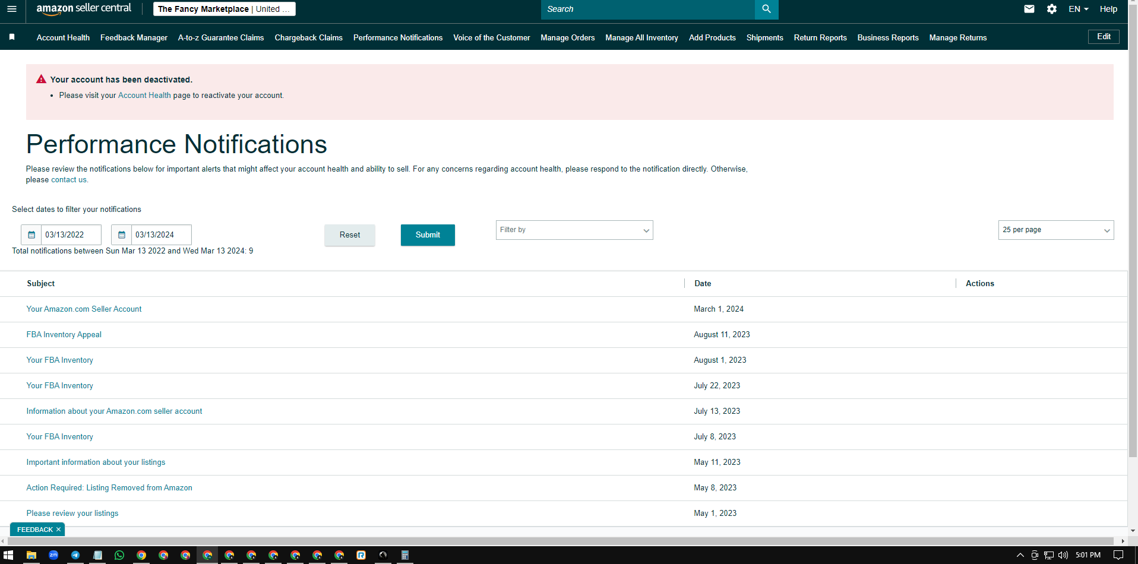Open A-to-z Guarantee Claims
1138x564 pixels.
[x=221, y=37]
